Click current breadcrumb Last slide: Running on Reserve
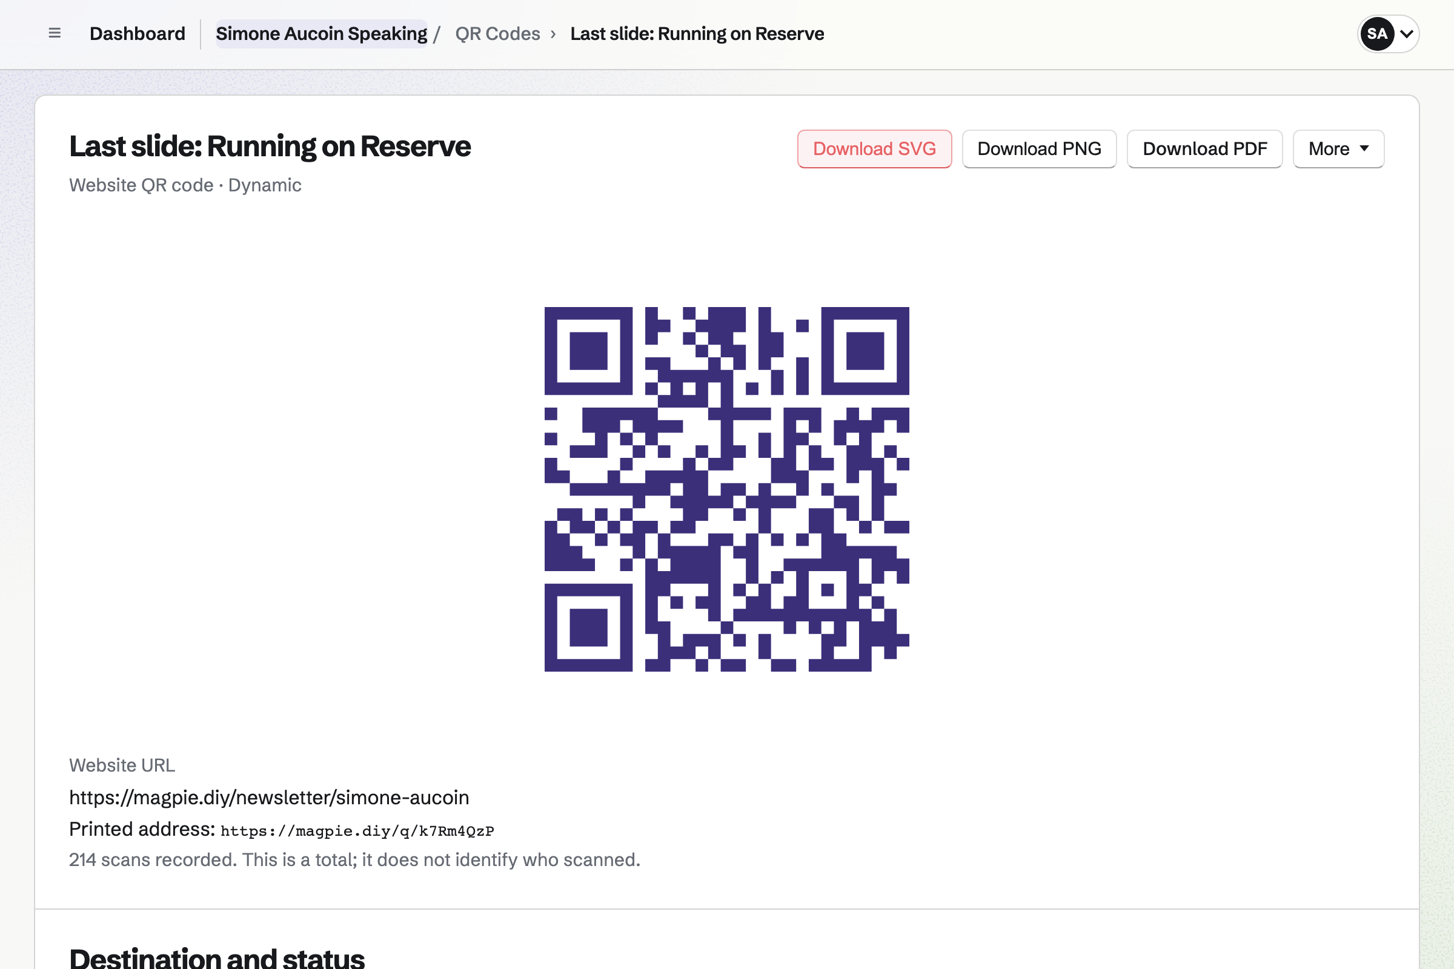1454x969 pixels. [697, 33]
